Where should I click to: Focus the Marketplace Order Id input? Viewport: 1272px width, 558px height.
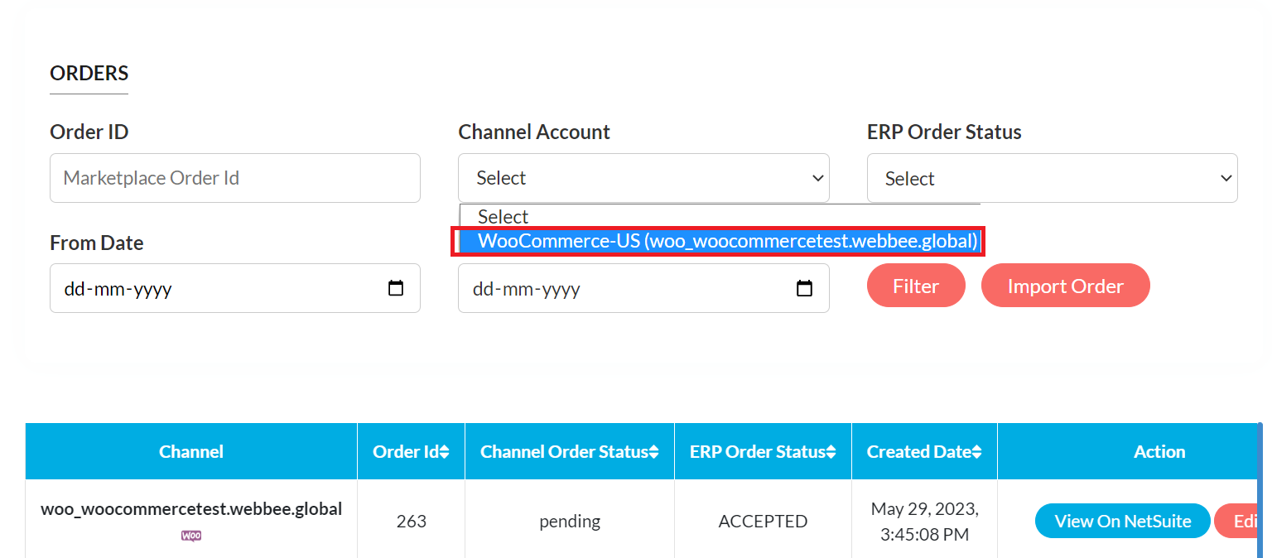pos(234,178)
